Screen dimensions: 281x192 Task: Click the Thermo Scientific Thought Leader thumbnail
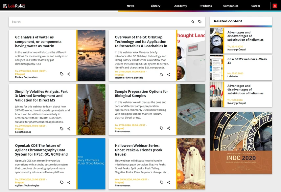191,55
